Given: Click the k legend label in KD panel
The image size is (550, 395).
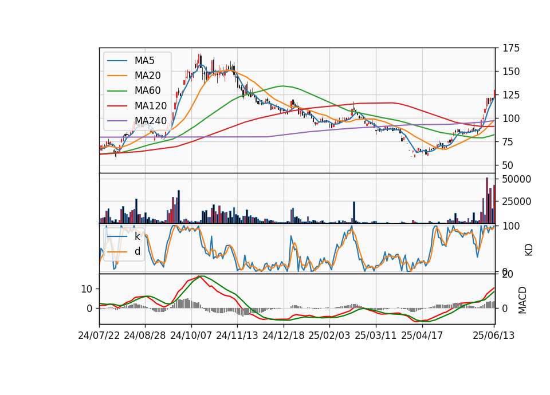Looking at the screenshot, I should pos(137,236).
